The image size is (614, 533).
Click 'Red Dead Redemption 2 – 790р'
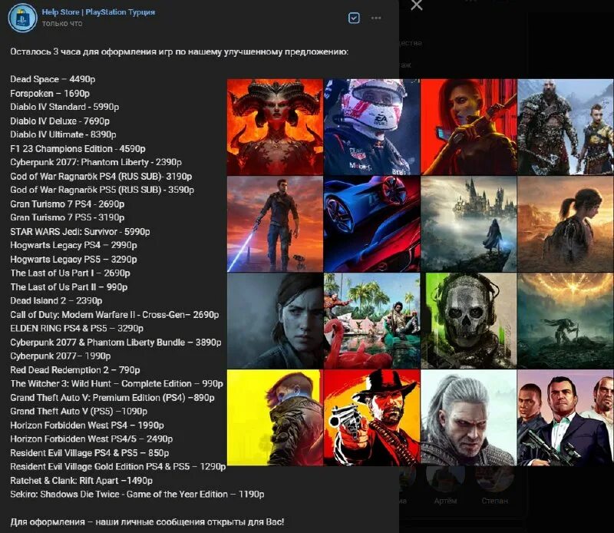[x=75, y=370]
